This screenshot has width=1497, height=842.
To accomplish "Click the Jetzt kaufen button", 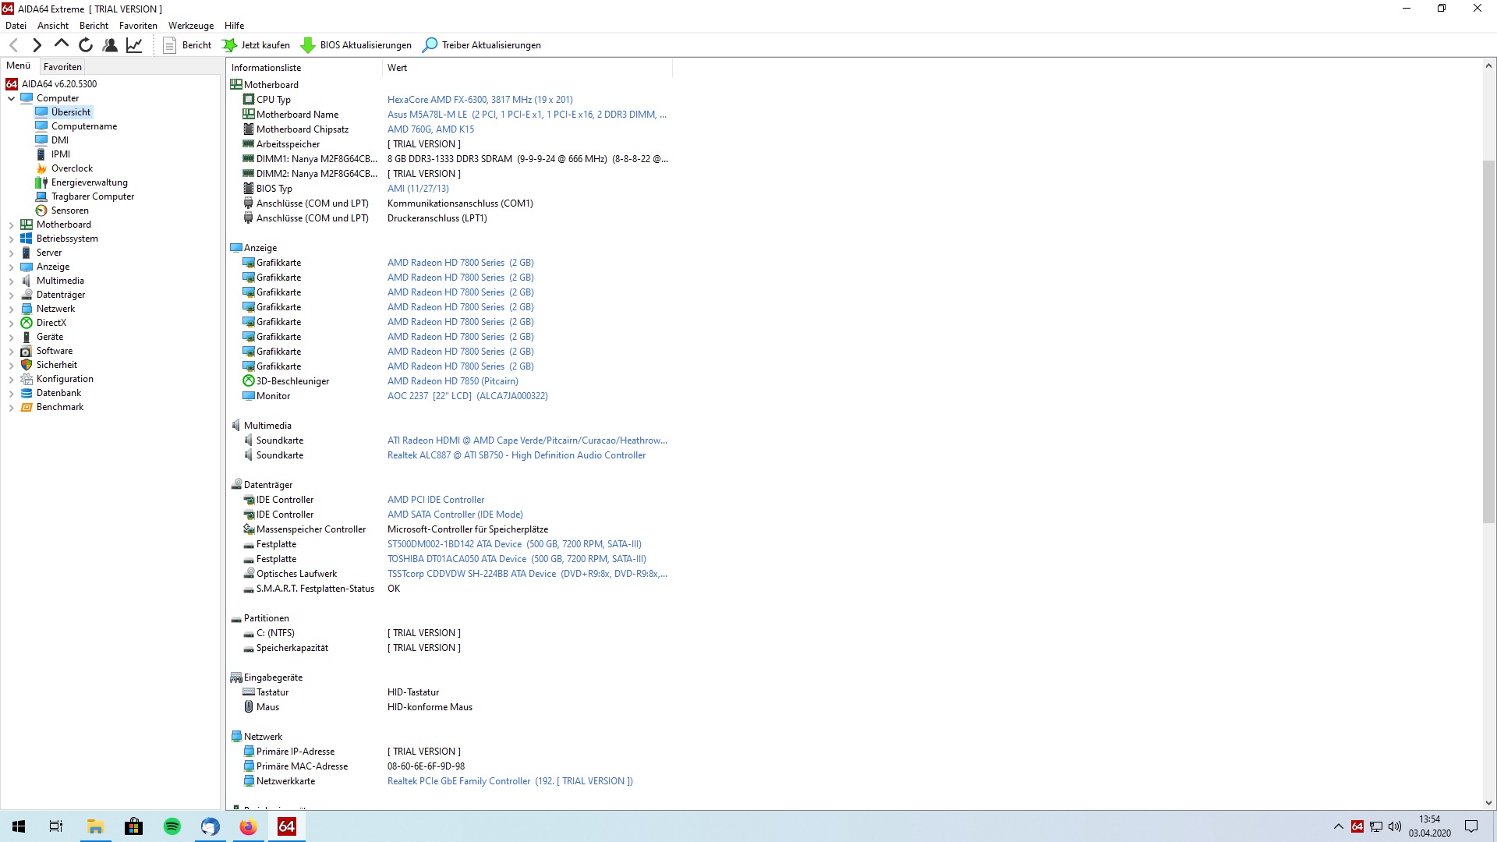I will pyautogui.click(x=256, y=45).
